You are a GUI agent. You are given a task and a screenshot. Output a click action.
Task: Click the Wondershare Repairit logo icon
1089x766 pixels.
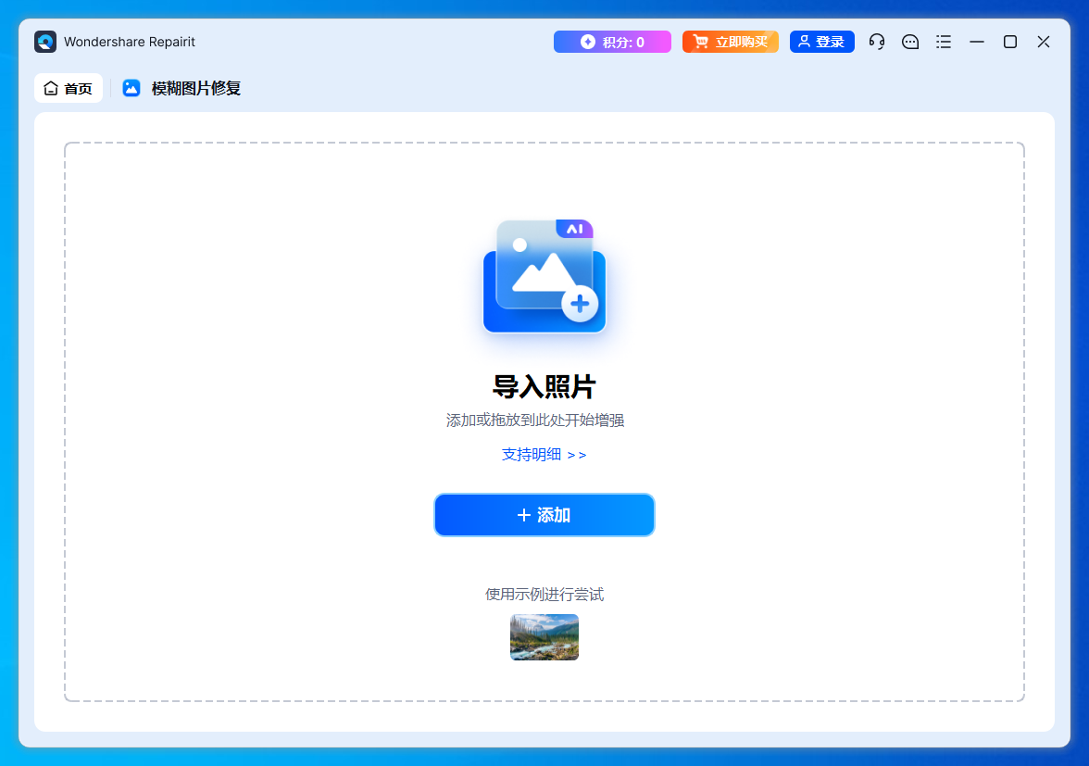tap(45, 42)
